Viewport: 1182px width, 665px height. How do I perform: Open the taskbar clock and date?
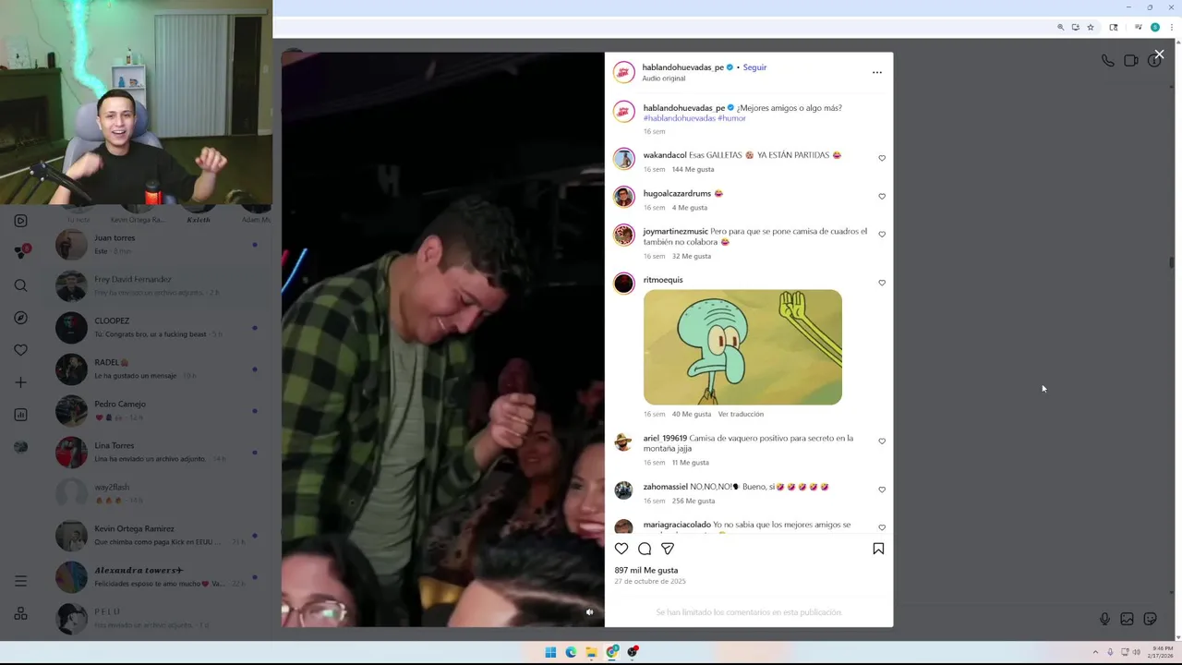tap(1162, 652)
